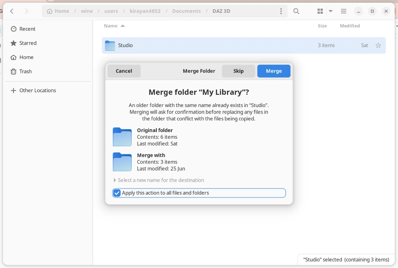The height and width of the screenshot is (268, 398).
Task: Sort by Size column header
Action: [x=322, y=26]
